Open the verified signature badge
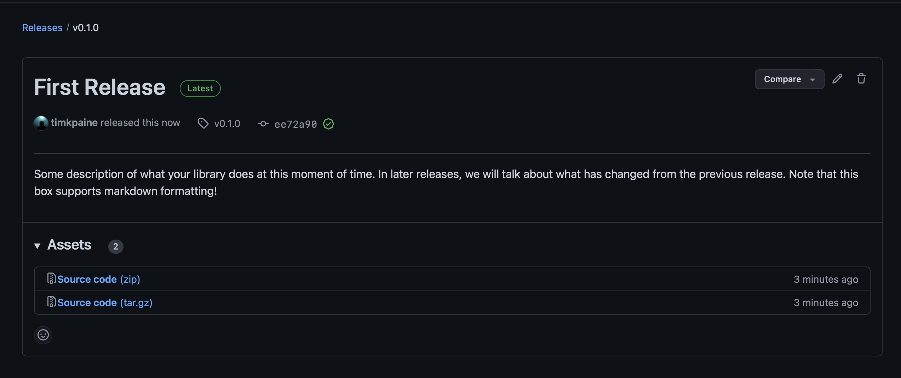This screenshot has width=901, height=378. point(328,124)
